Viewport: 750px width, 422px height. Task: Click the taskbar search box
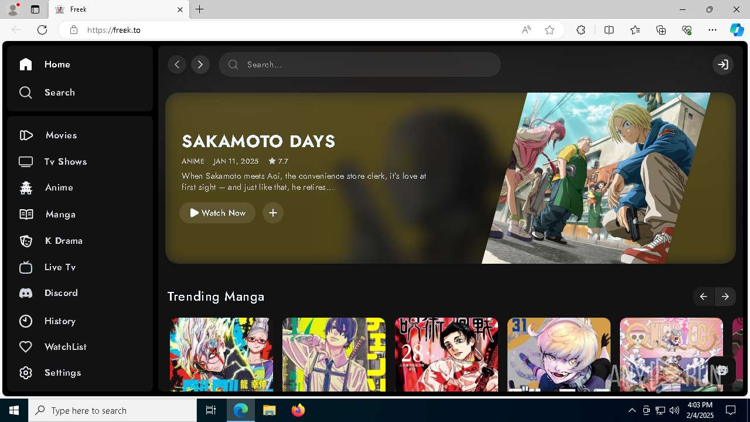click(112, 410)
